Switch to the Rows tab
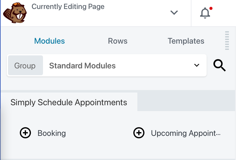Screen dimensions: 236x160 (x=118, y=41)
